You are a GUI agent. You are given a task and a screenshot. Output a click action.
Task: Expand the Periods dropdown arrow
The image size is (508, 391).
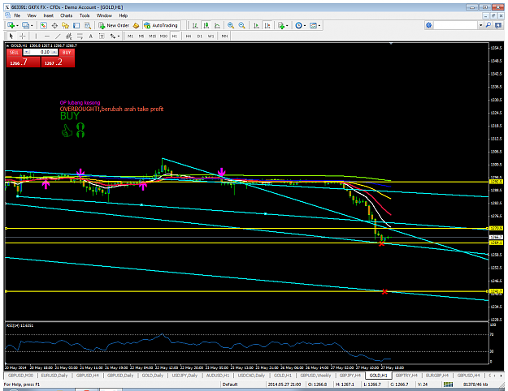click(x=305, y=25)
